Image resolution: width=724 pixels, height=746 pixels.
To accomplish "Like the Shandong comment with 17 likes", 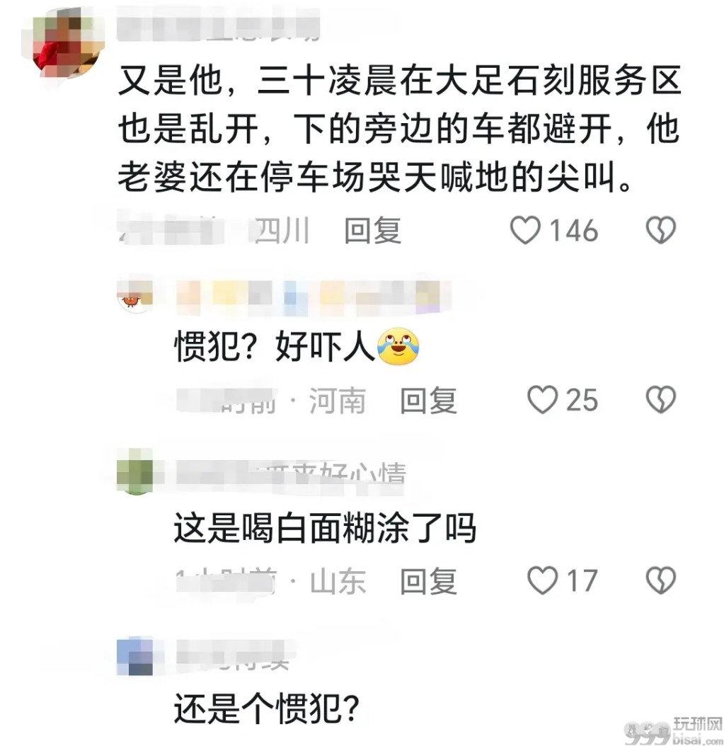I will coord(542,580).
